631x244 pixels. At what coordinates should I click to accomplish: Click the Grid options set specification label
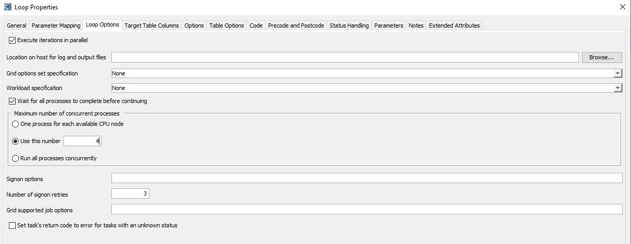(42, 73)
